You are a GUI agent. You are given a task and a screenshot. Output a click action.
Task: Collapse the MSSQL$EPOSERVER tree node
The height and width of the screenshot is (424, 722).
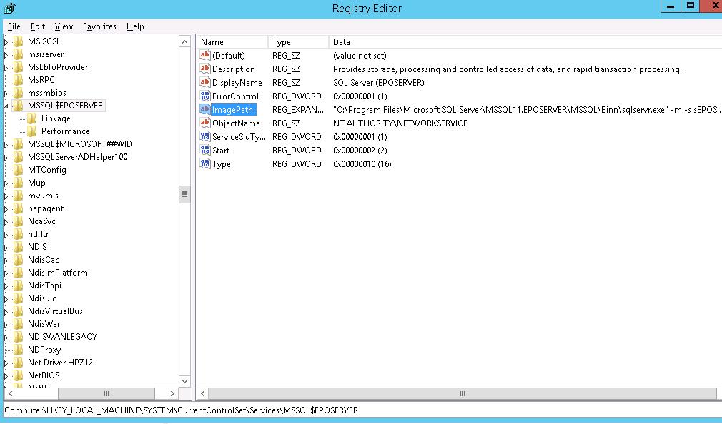coord(6,106)
